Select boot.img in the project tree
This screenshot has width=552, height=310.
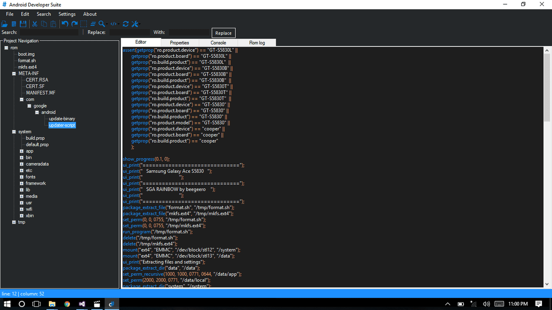point(26,54)
